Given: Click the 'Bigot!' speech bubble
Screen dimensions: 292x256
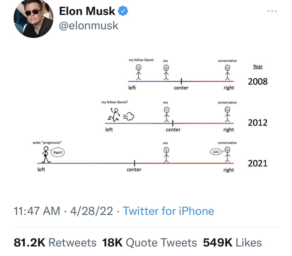Looking at the screenshot, I should (x=58, y=152).
